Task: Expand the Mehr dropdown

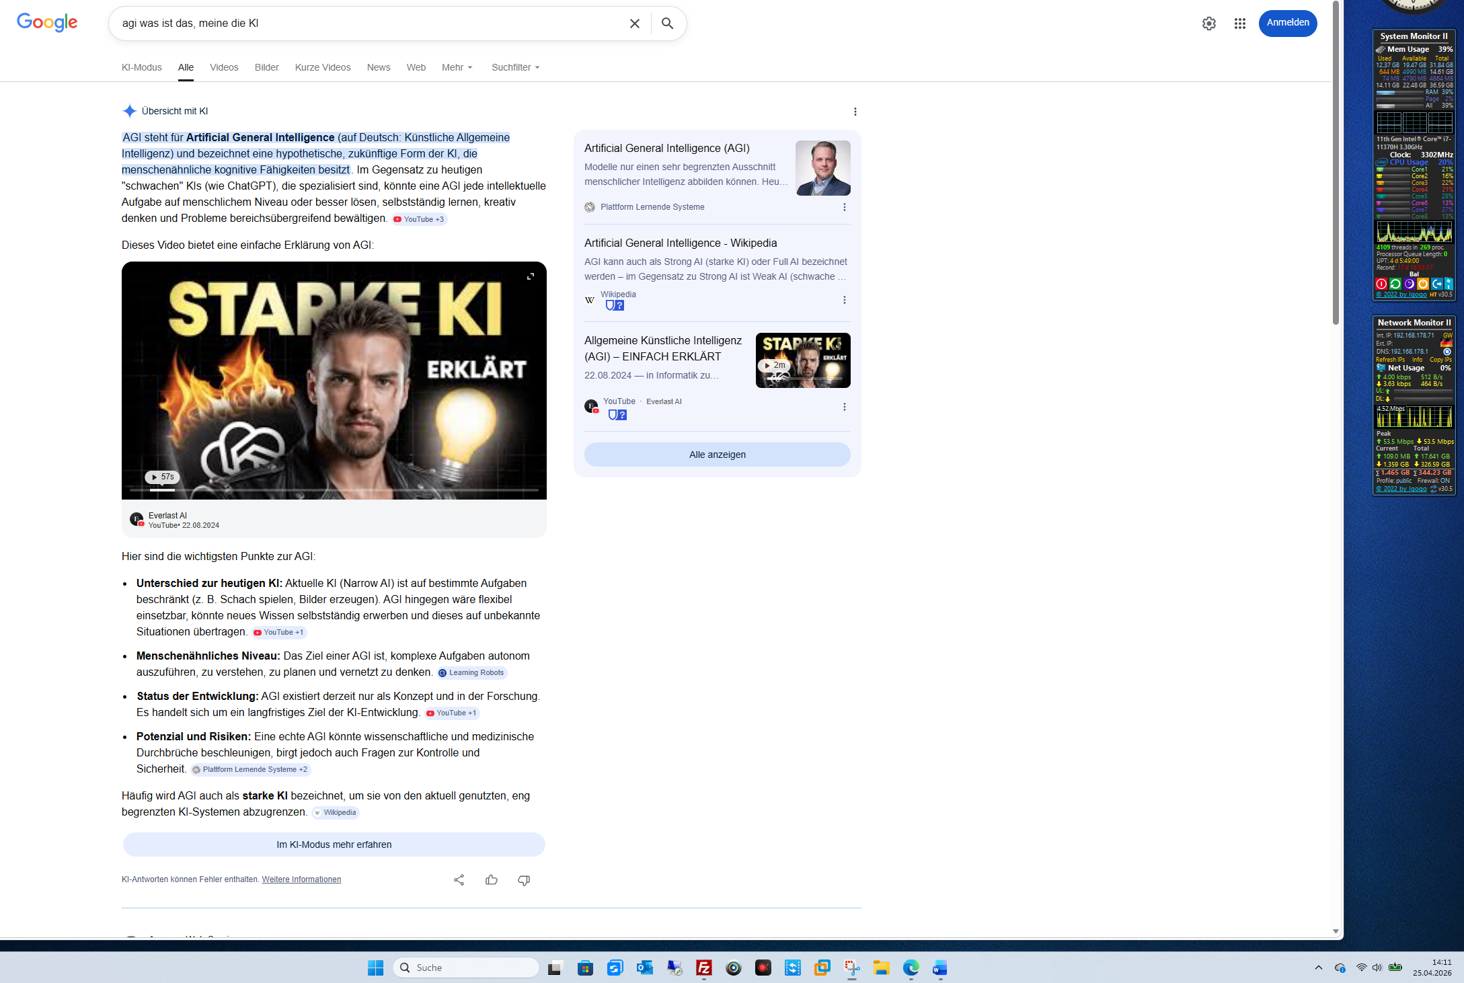Action: tap(457, 67)
